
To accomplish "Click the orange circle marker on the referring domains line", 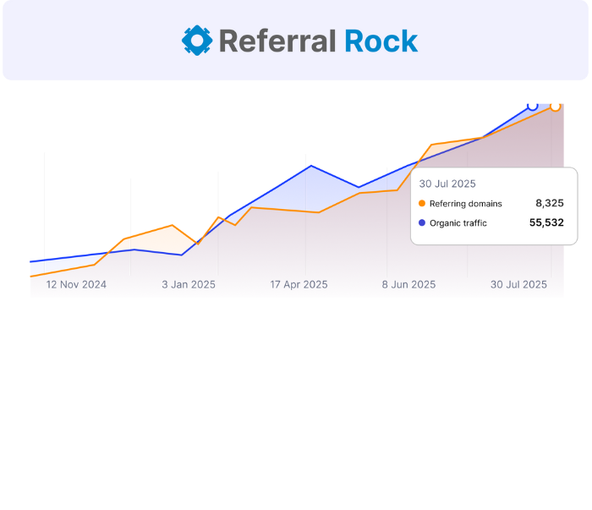I will point(555,107).
